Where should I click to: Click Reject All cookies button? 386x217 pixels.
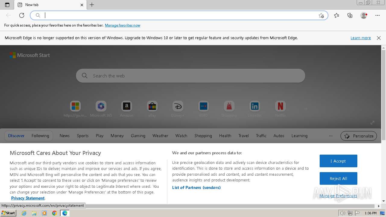pyautogui.click(x=338, y=178)
